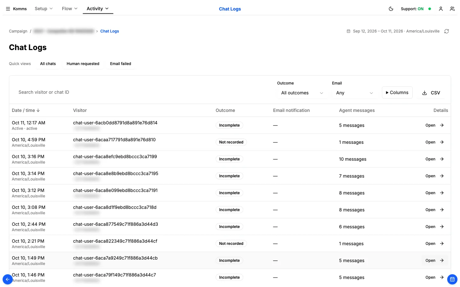Viewport: 460px width, 287px height.
Task: Open the hamburger menu next to Komms
Action: pyautogui.click(x=8, y=9)
